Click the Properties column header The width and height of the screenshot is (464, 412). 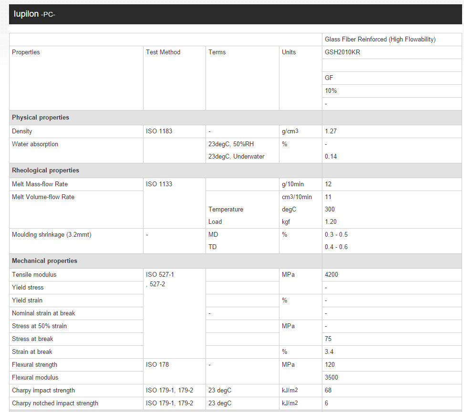point(26,52)
